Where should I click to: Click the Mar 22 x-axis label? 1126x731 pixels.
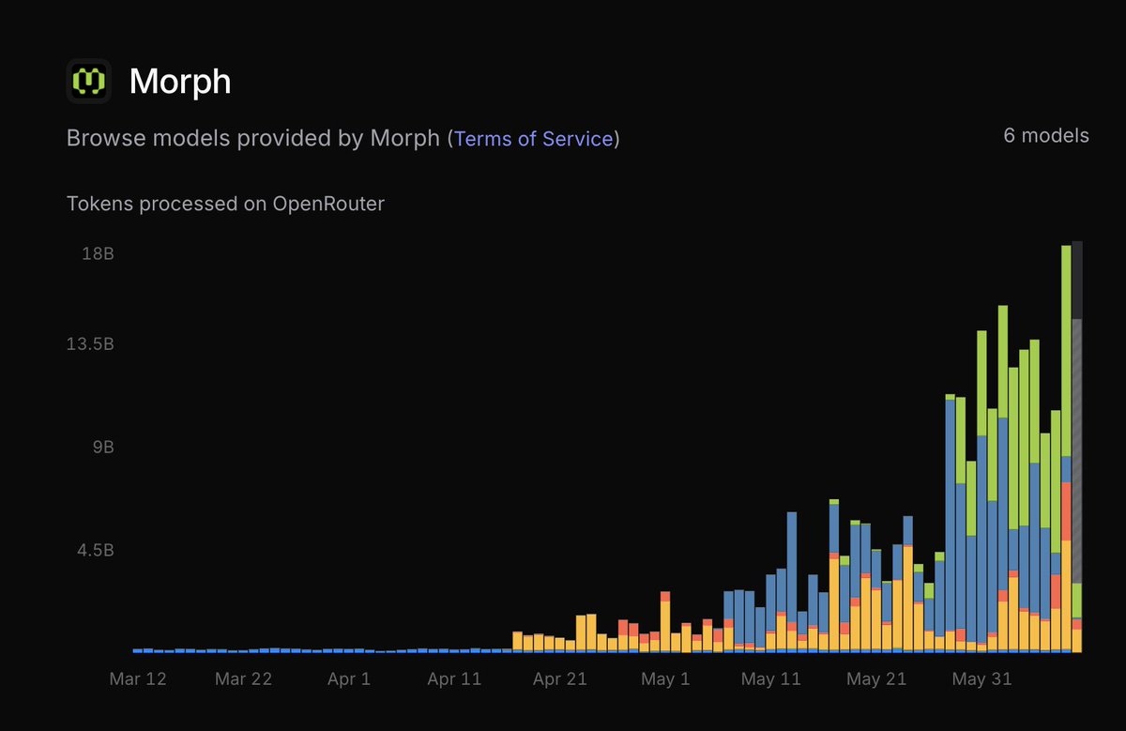[x=243, y=678]
